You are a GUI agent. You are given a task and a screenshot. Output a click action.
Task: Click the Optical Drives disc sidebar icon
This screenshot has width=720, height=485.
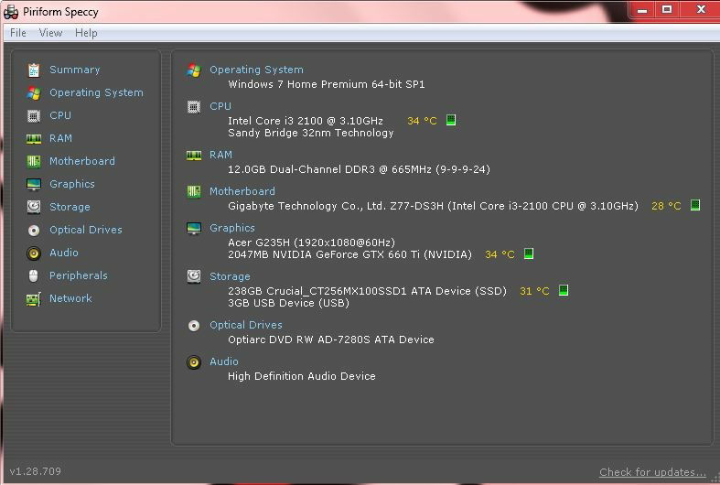coord(34,230)
